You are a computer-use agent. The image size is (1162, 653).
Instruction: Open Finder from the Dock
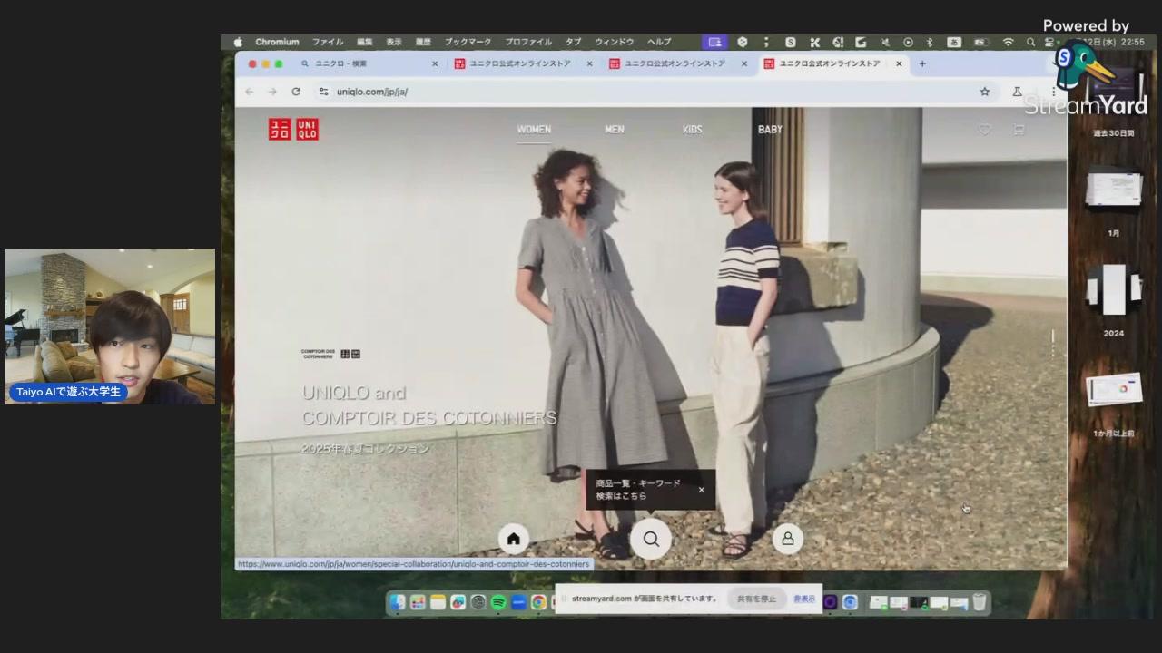click(x=398, y=602)
